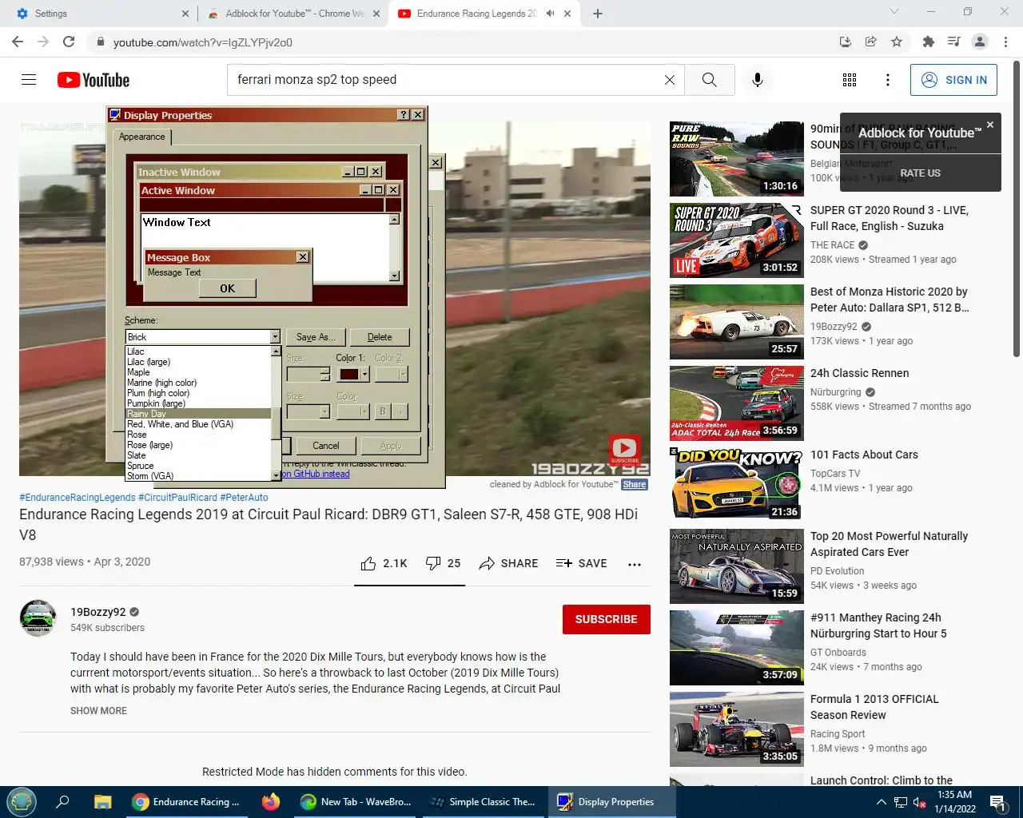1023x818 pixels.
Task: Choose Maple from the scheme list
Action: [198, 372]
